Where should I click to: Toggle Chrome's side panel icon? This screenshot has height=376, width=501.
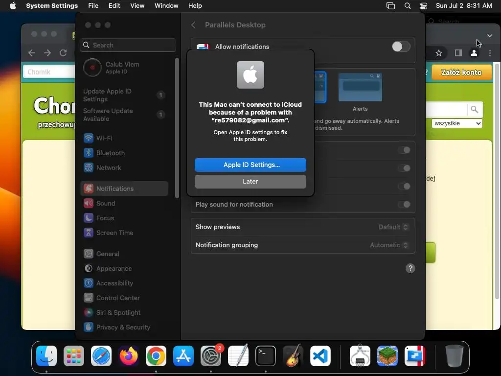pyautogui.click(x=458, y=53)
